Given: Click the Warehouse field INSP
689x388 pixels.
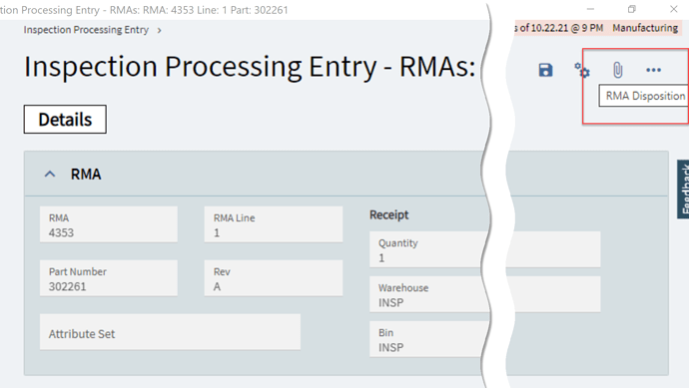Looking at the screenshot, I should coord(485,294).
